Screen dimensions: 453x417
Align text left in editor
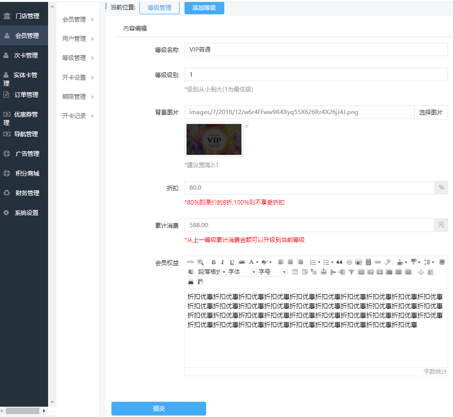point(281,262)
